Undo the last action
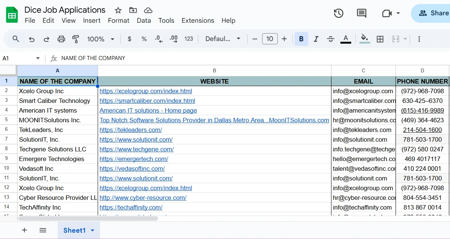This screenshot has width=450, height=239. (32, 39)
